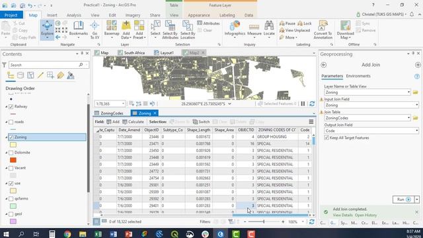
Task: Switch Contents to List By Editing
Action: (x=40, y=75)
